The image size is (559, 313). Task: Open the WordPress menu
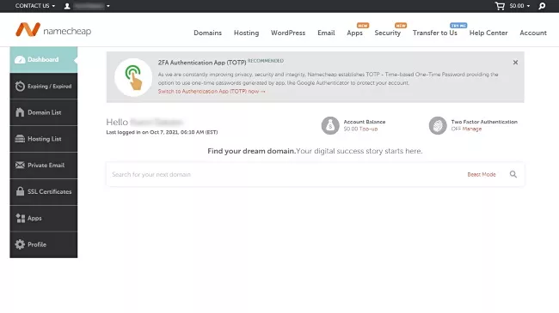tap(288, 33)
